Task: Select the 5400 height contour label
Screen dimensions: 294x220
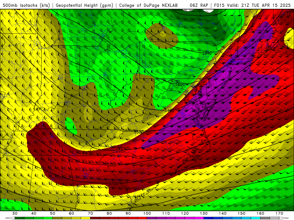Action: click(180, 84)
